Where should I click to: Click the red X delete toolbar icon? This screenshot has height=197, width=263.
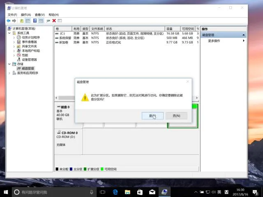tap(54, 21)
